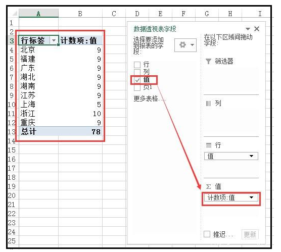Select the count cell showing 10

click(x=80, y=114)
